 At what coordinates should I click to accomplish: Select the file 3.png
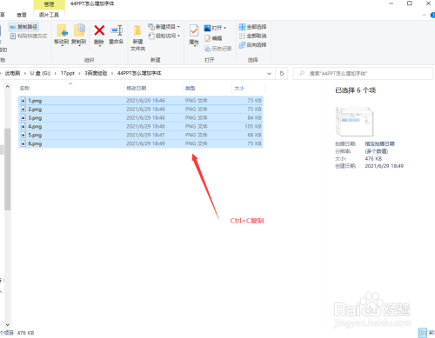point(141,118)
